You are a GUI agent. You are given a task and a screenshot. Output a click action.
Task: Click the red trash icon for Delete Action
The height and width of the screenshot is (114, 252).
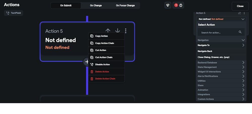[x=92, y=72]
